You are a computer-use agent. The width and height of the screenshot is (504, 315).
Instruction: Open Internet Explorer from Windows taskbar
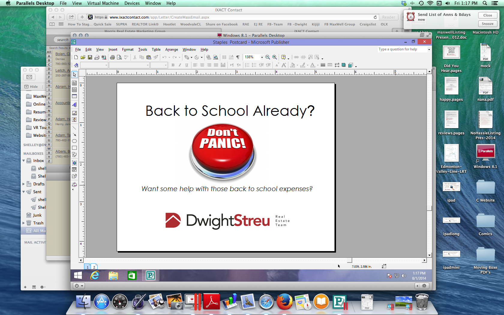click(95, 275)
